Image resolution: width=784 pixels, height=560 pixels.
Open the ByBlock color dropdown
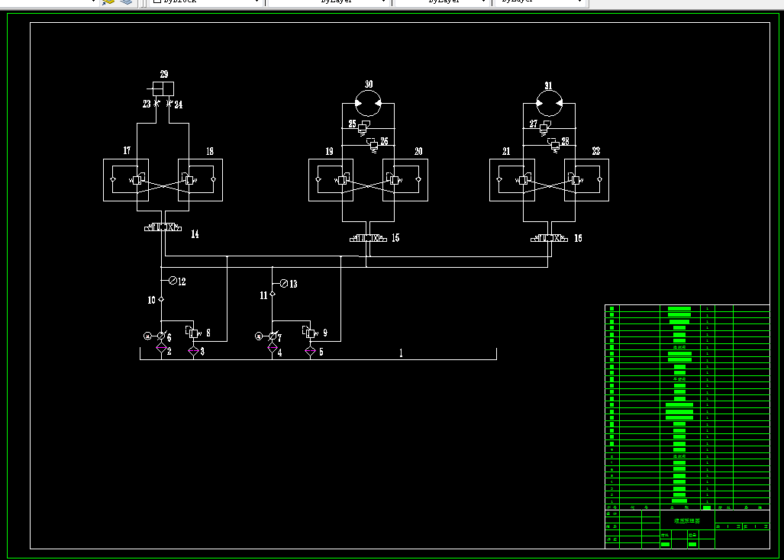206,2
